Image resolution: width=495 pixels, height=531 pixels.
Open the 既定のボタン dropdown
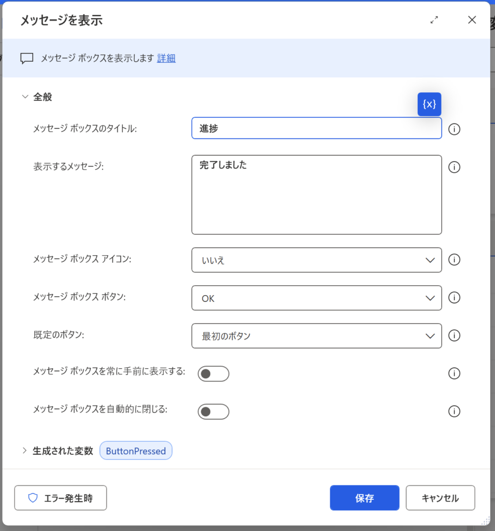(316, 336)
